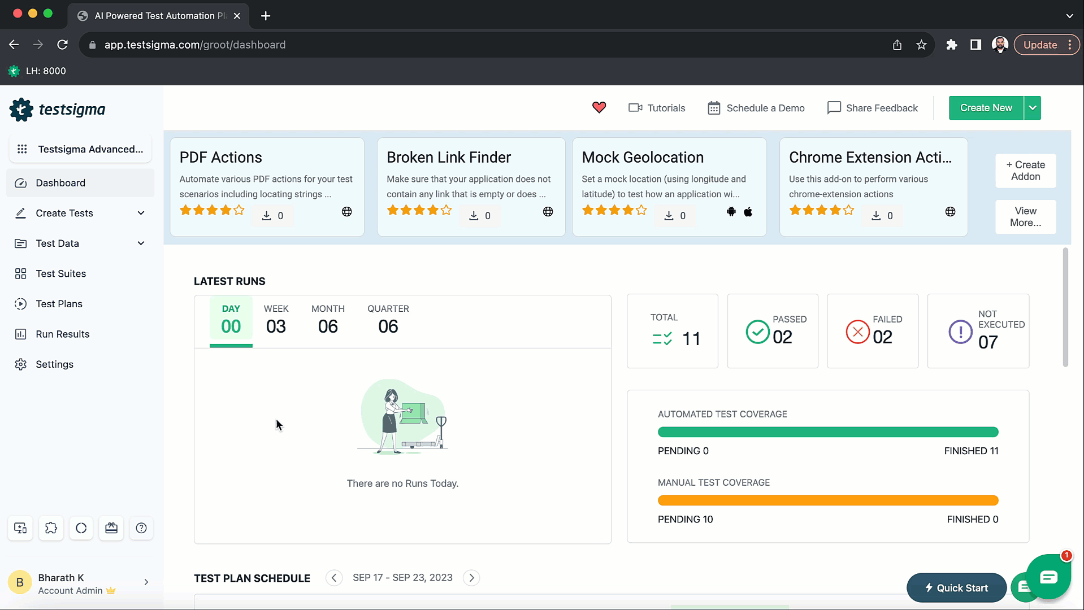Click download icon on Mock Geolocation
The height and width of the screenshot is (610, 1084).
tap(669, 215)
